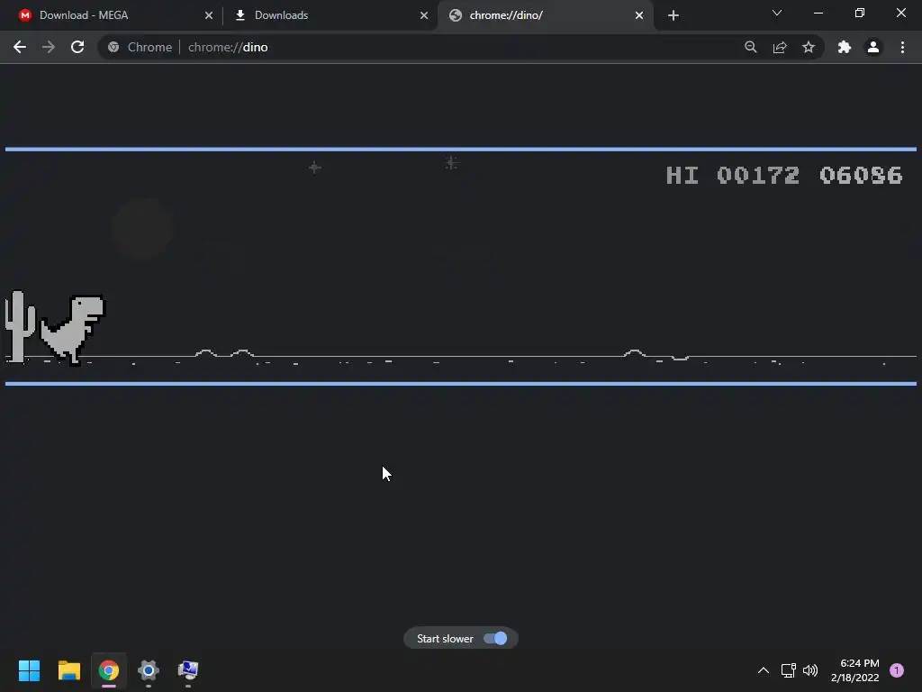Open the computer monitor app on taskbar
922x692 pixels.
pos(188,670)
